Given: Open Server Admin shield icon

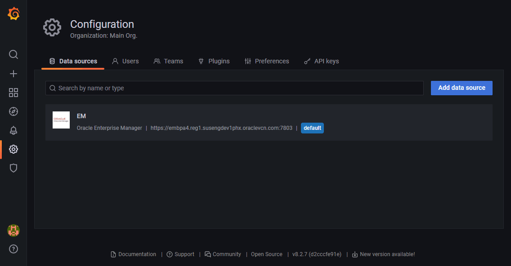Looking at the screenshot, I should pyautogui.click(x=13, y=168).
